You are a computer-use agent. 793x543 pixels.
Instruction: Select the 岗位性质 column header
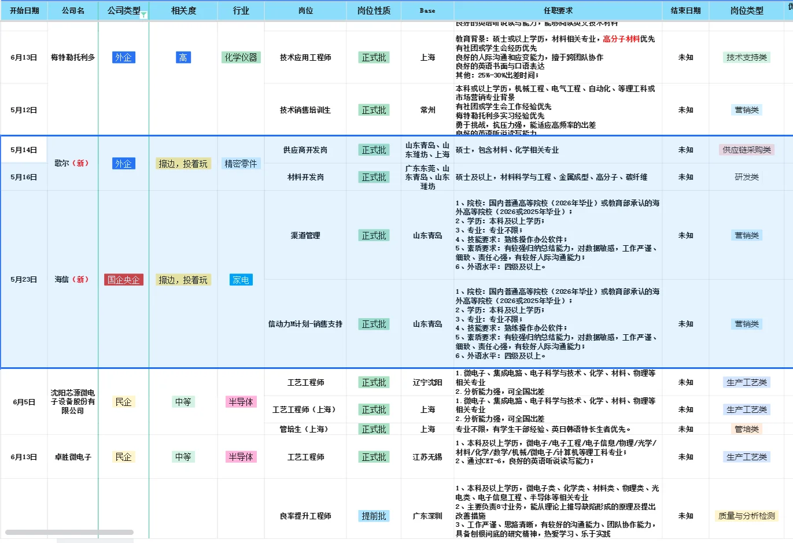374,10
